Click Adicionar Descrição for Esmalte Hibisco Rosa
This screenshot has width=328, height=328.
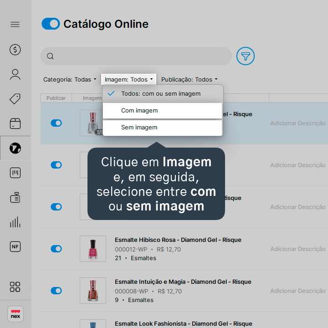tap(297, 249)
